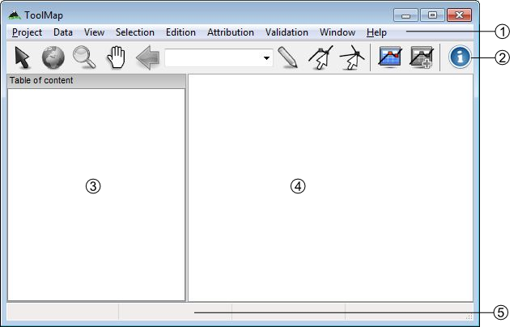Pick the modify vertex tool
Image resolution: width=518 pixels, height=327 pixels.
click(321, 57)
